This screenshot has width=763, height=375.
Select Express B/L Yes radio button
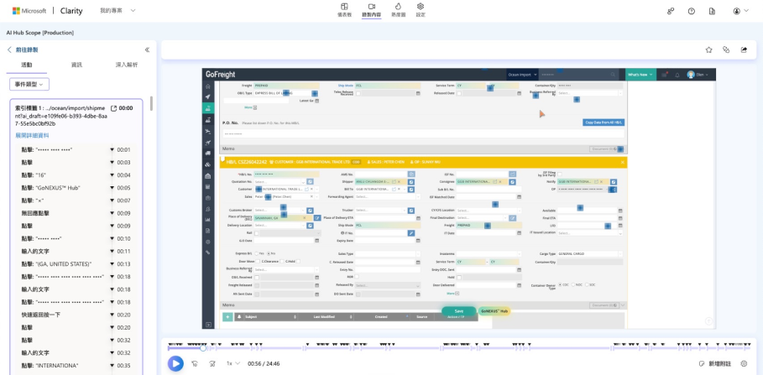pyautogui.click(x=257, y=253)
